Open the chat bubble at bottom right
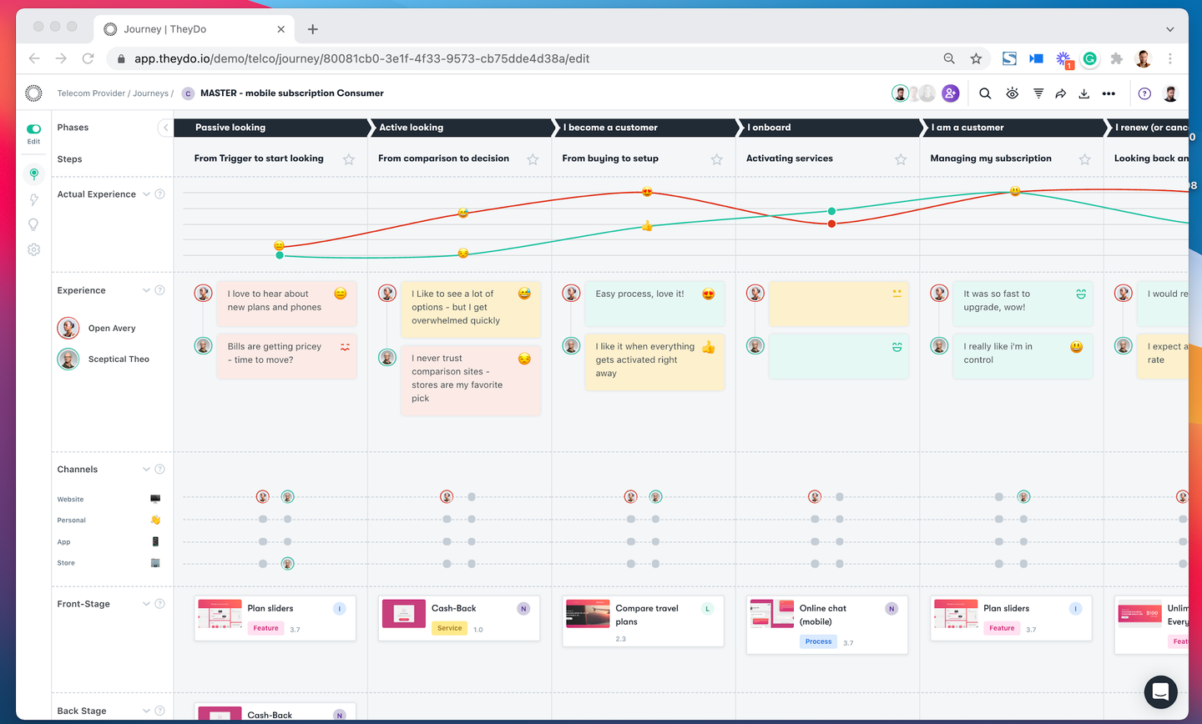This screenshot has width=1202, height=724. [x=1160, y=692]
